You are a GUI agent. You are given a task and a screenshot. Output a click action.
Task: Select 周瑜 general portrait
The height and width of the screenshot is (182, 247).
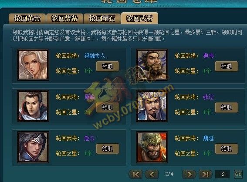33,106
